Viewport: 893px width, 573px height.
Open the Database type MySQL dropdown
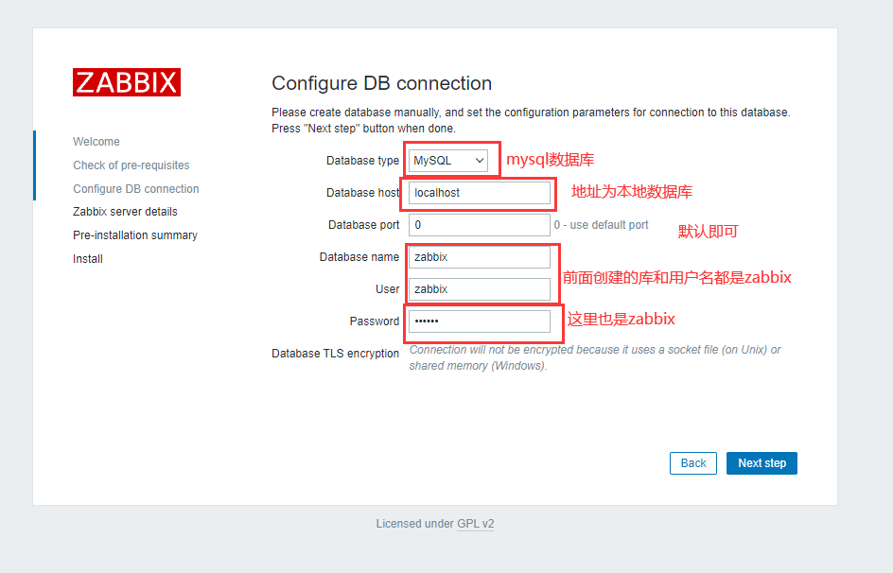click(448, 161)
